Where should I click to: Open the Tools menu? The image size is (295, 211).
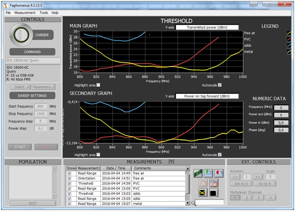pyautogui.click(x=44, y=13)
